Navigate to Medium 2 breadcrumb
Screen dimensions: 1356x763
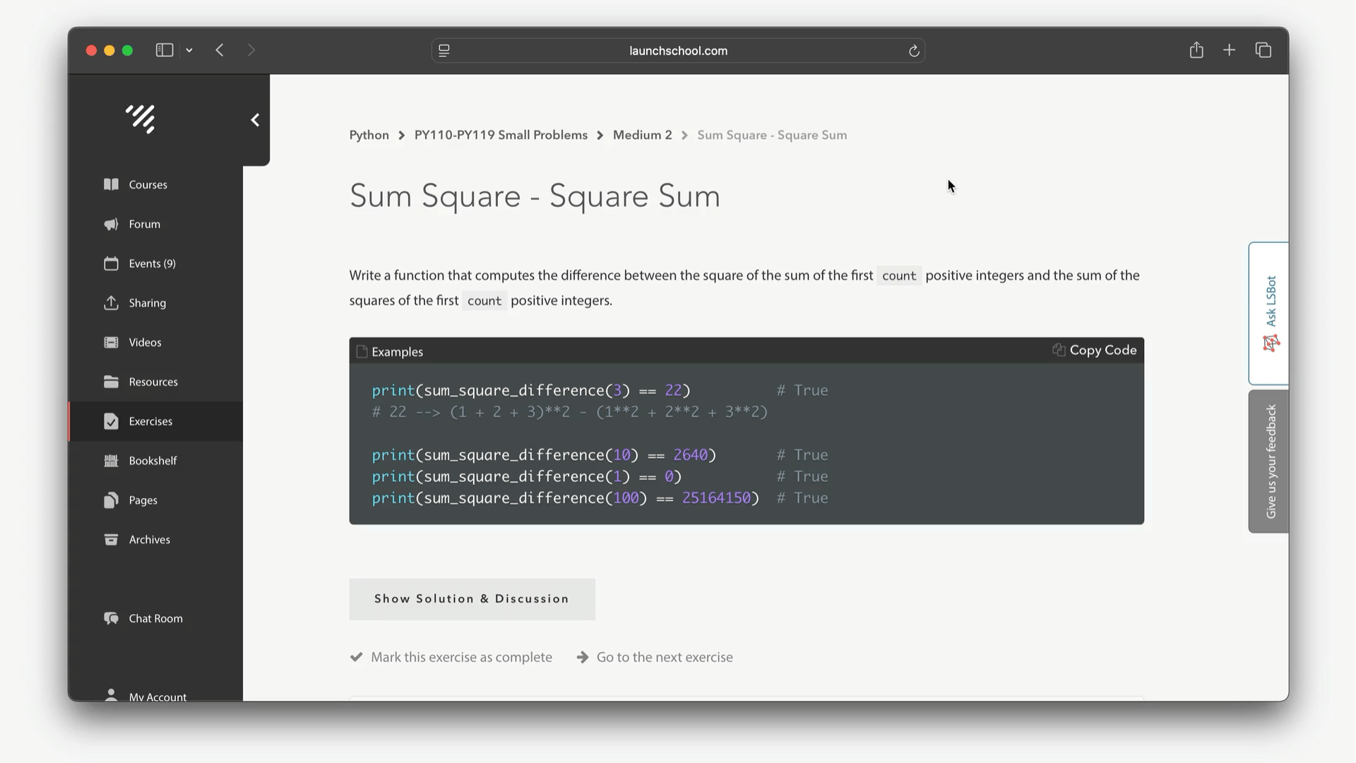click(642, 135)
